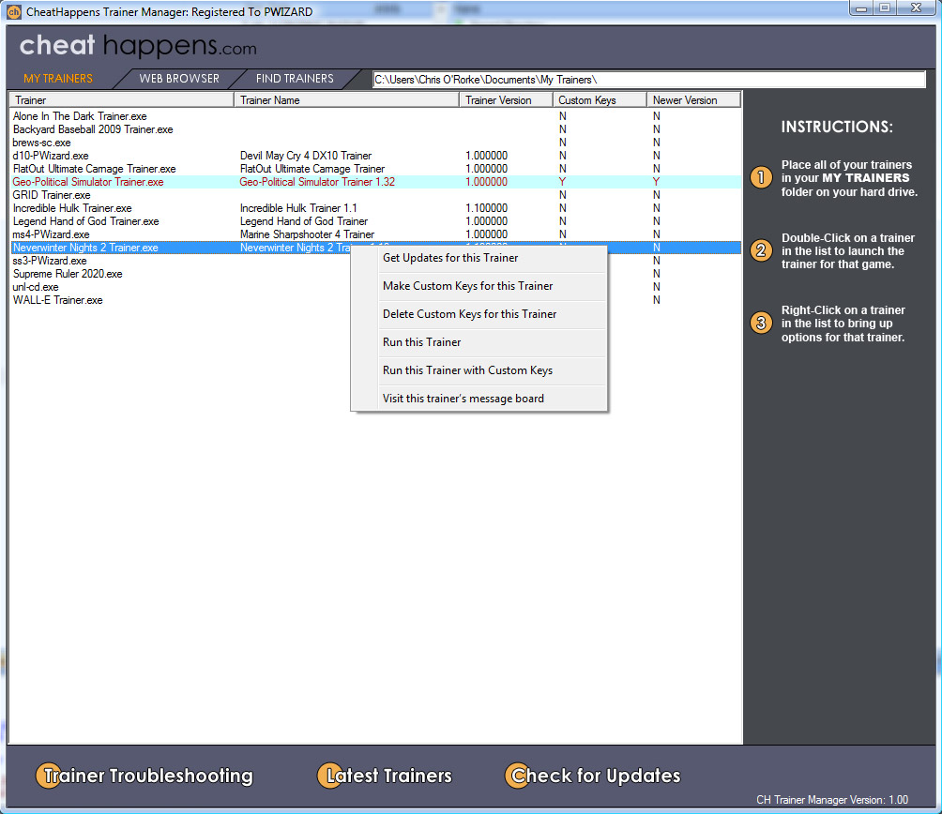Image resolution: width=942 pixels, height=814 pixels.
Task: Maximize the Trainer Manager window
Action: [x=885, y=8]
